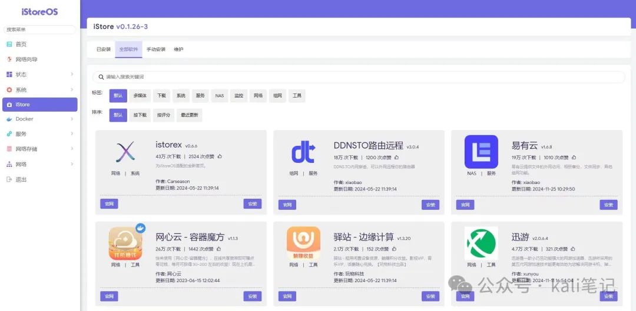Expand the Docker menu chevron

click(x=72, y=119)
